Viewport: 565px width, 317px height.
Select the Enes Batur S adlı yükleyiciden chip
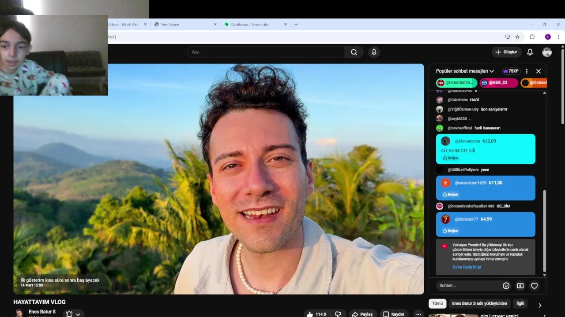click(x=479, y=303)
